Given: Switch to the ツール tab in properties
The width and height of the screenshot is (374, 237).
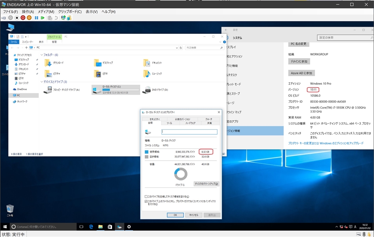Looking at the screenshot, I should point(169,123).
